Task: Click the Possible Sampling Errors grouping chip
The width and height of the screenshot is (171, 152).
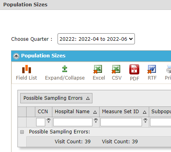Action: click(x=56, y=98)
